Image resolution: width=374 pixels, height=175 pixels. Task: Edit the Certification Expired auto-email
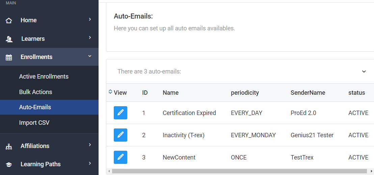pyautogui.click(x=121, y=113)
